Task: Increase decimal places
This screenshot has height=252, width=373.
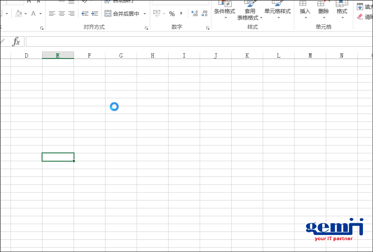Action: 194,14
